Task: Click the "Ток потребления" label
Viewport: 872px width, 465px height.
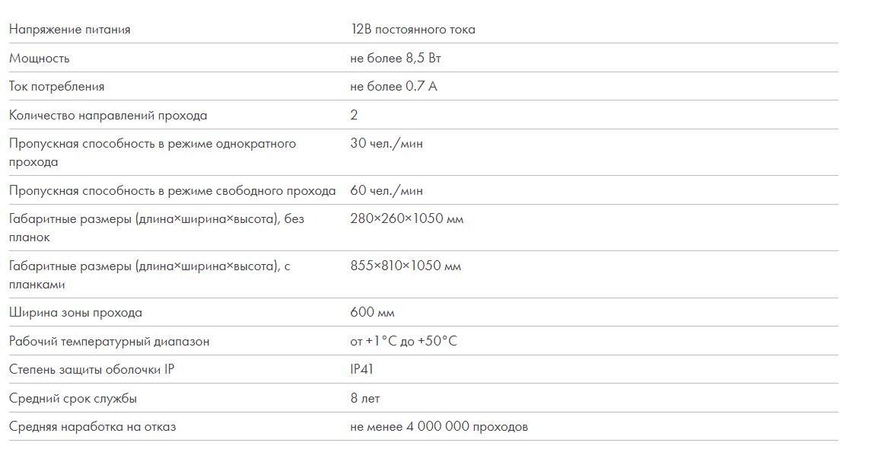Action: 57,87
